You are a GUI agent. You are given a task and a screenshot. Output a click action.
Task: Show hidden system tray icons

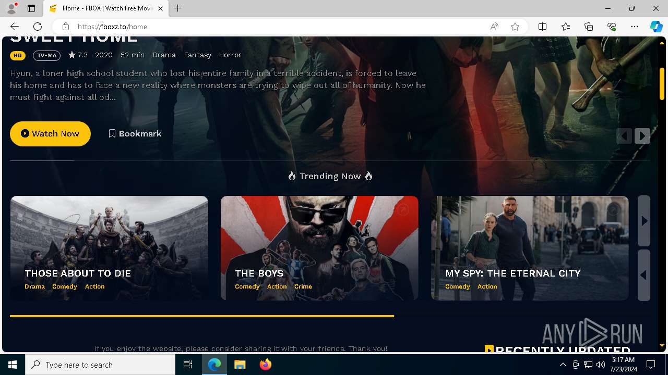(x=563, y=365)
